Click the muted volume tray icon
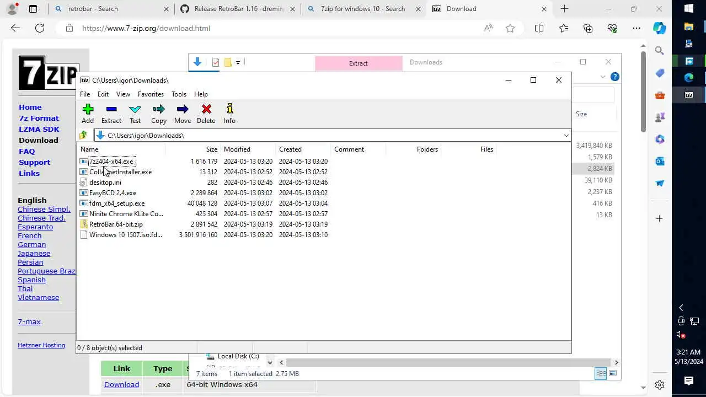Screen dimensions: 706x397 pyautogui.click(x=681, y=335)
